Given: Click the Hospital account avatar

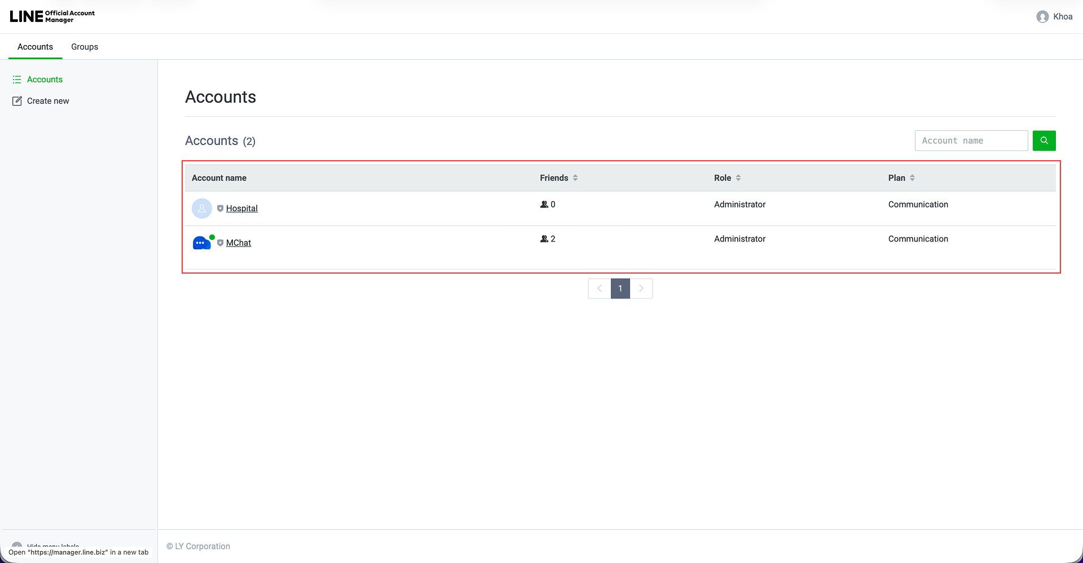Looking at the screenshot, I should (202, 209).
